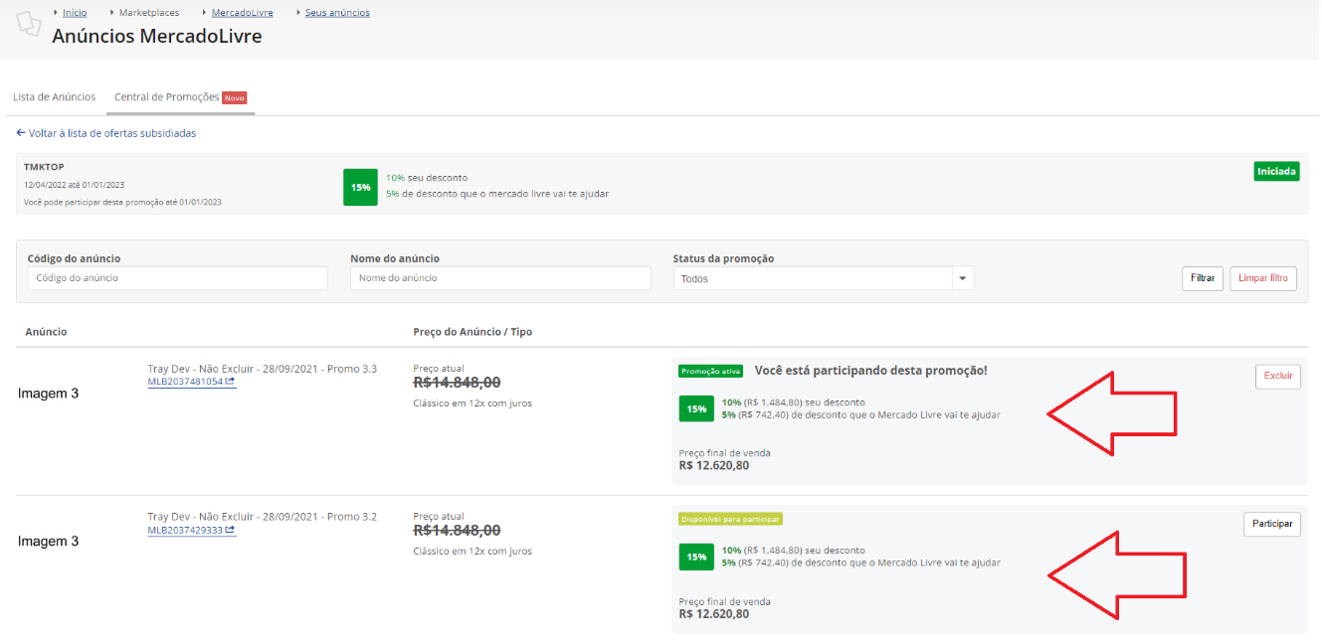The image size is (1322, 643).
Task: Click Voltar à lista de ofertas subsidiadas
Action: click(x=112, y=133)
